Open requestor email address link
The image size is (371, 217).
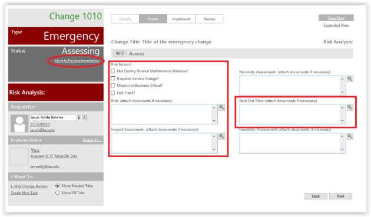(42, 130)
